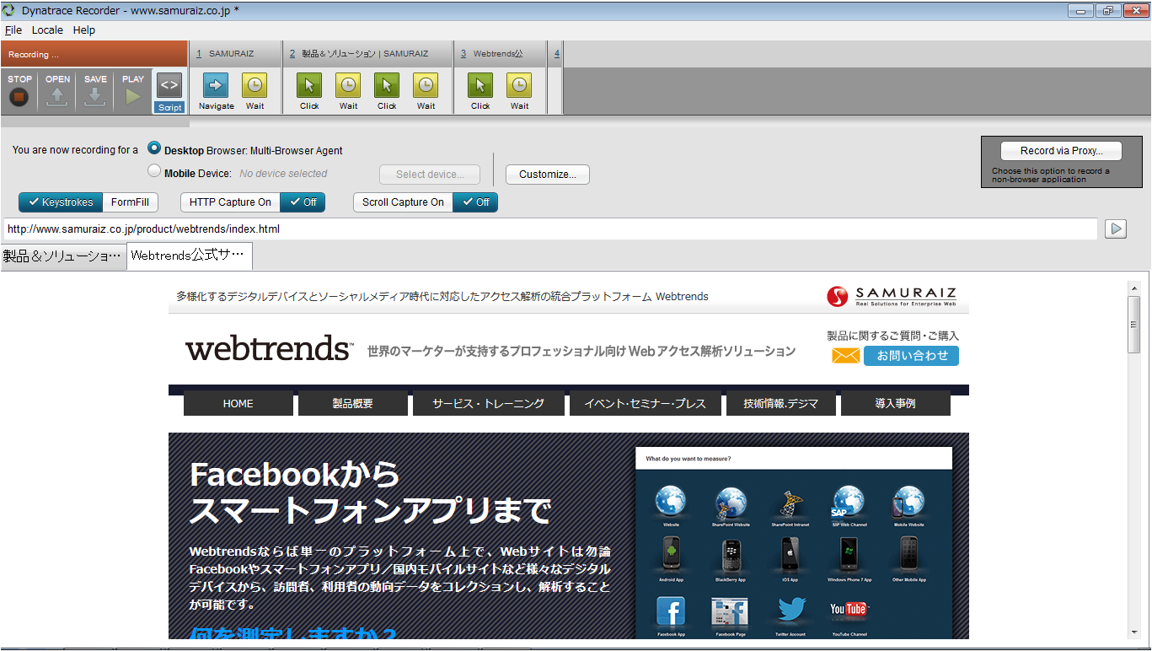The image size is (1152, 651).
Task: Click the SAVE script icon
Action: point(95,96)
